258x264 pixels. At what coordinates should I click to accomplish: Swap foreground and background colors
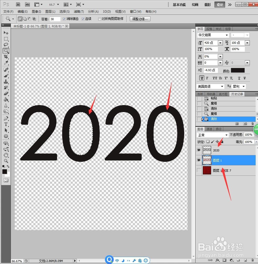(8, 166)
